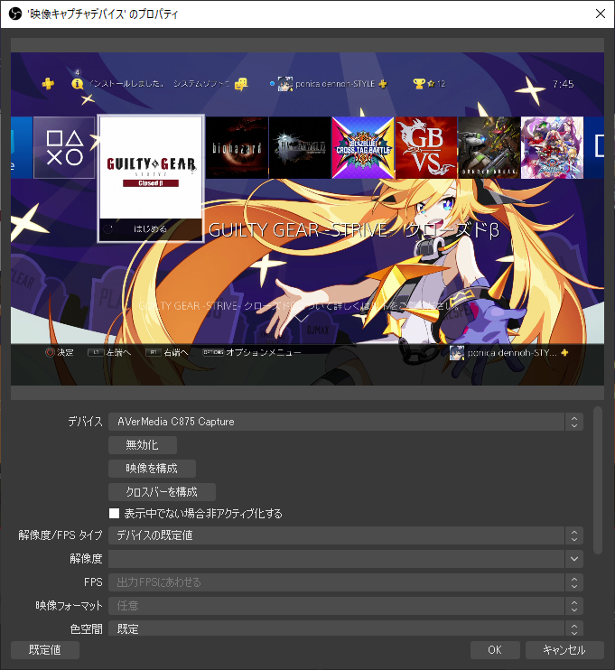Click the 7:45 clock in preview

pos(563,84)
